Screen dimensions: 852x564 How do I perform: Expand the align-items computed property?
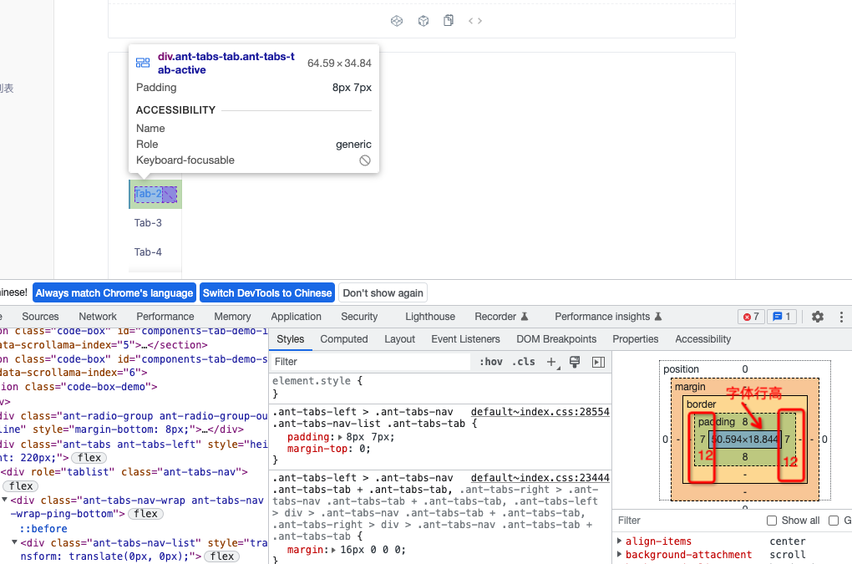pos(620,541)
